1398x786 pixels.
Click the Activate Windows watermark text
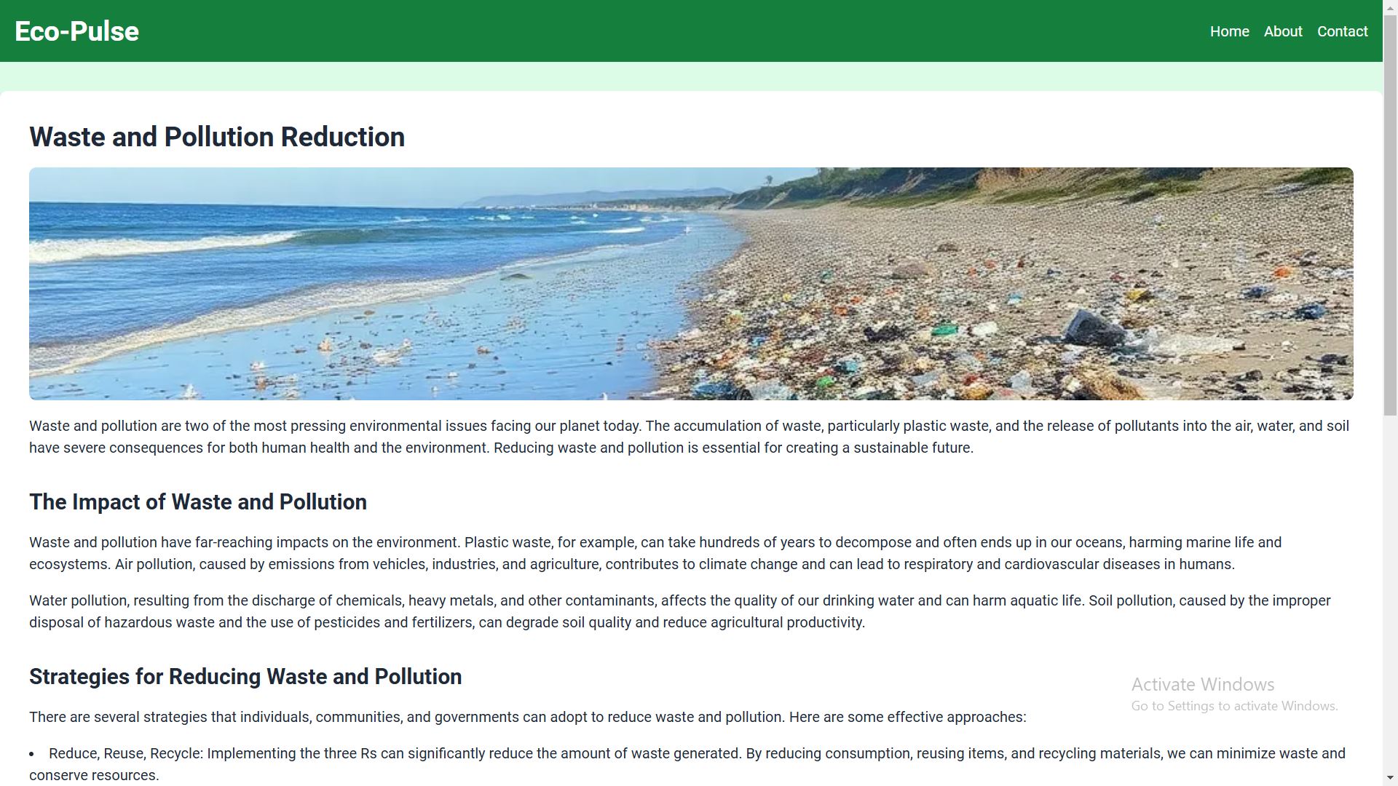pyautogui.click(x=1202, y=684)
